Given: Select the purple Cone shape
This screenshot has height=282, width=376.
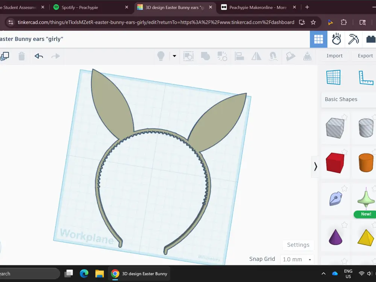Looking at the screenshot, I should 335,237.
